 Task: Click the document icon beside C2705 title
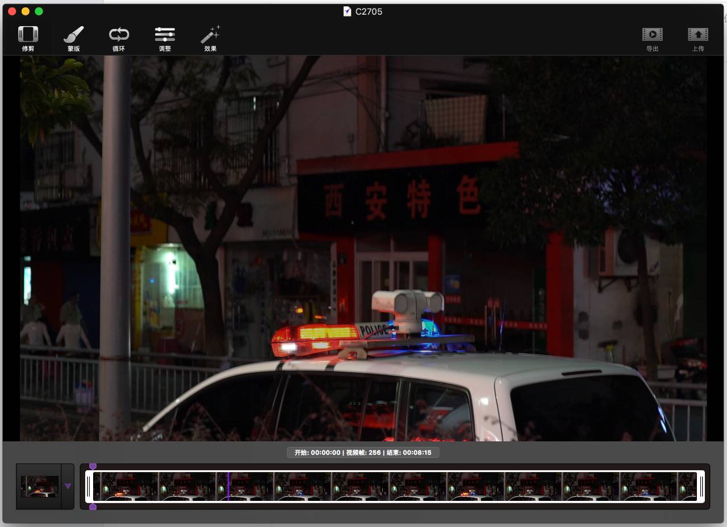[347, 11]
